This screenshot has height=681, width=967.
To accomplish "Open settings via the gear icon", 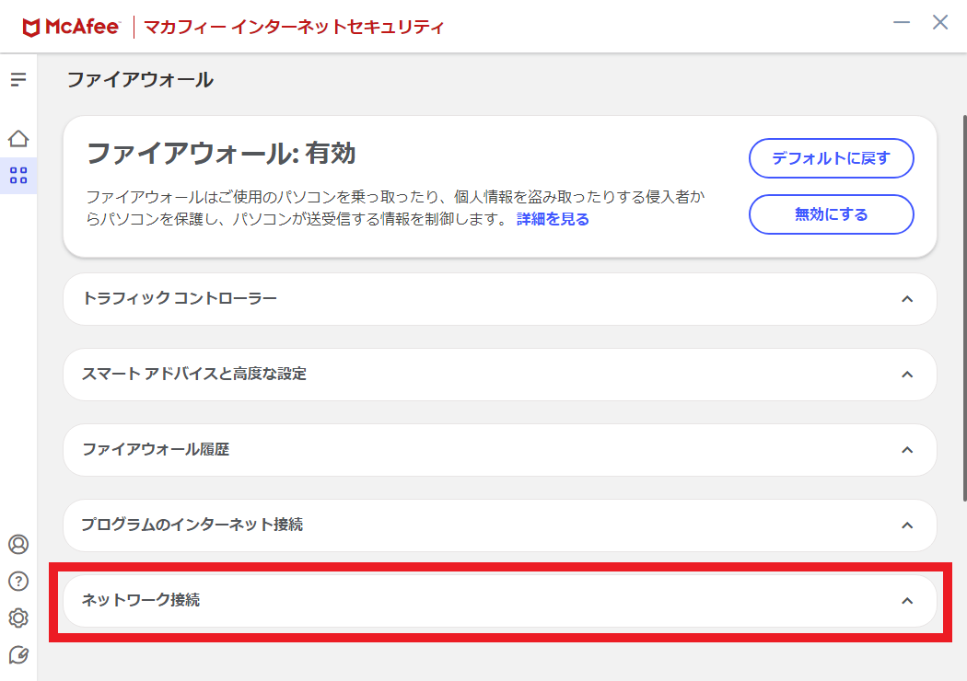I will pos(18,618).
